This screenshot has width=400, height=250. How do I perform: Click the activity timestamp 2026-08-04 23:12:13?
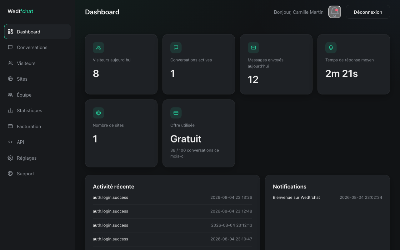click(x=232, y=225)
